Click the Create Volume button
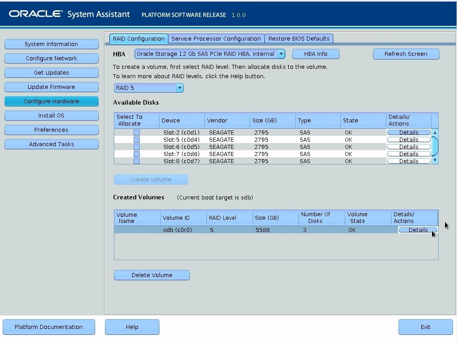This screenshot has width=457, height=341. click(x=151, y=180)
